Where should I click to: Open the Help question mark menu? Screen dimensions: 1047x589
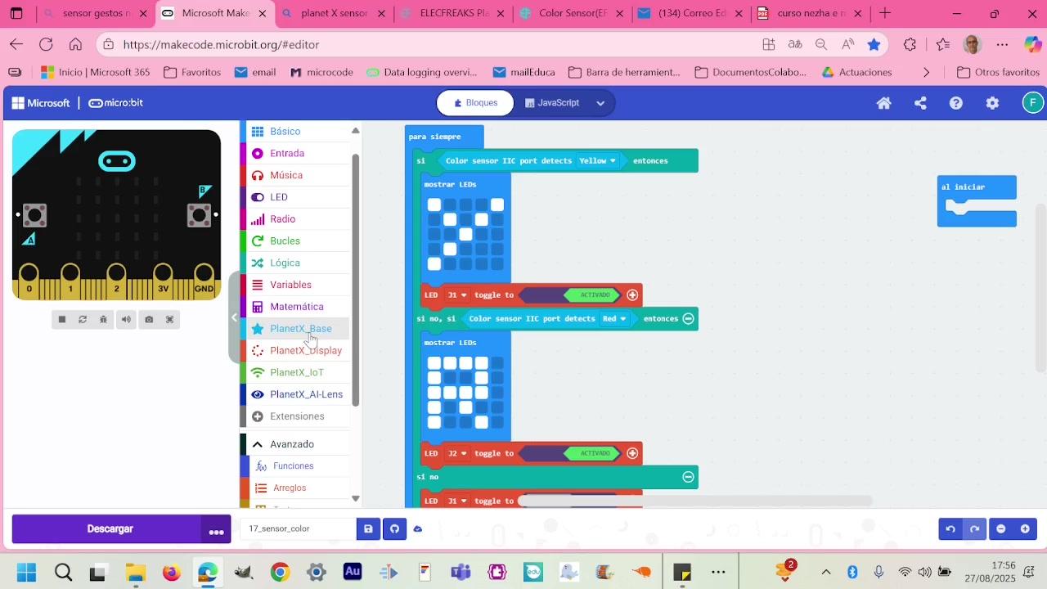tap(956, 103)
